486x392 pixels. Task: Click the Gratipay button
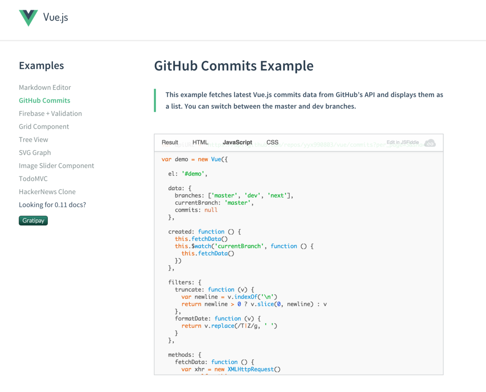pyautogui.click(x=33, y=221)
